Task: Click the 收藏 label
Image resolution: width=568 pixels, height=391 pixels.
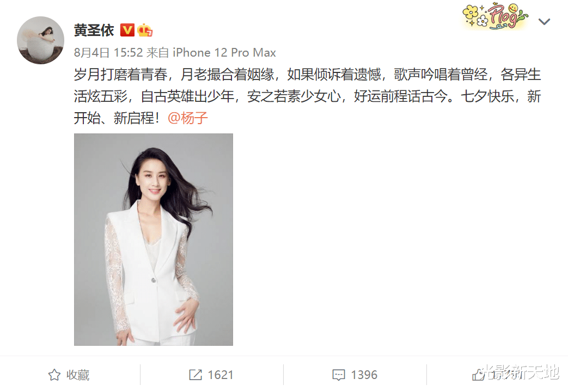Action: pos(78,375)
